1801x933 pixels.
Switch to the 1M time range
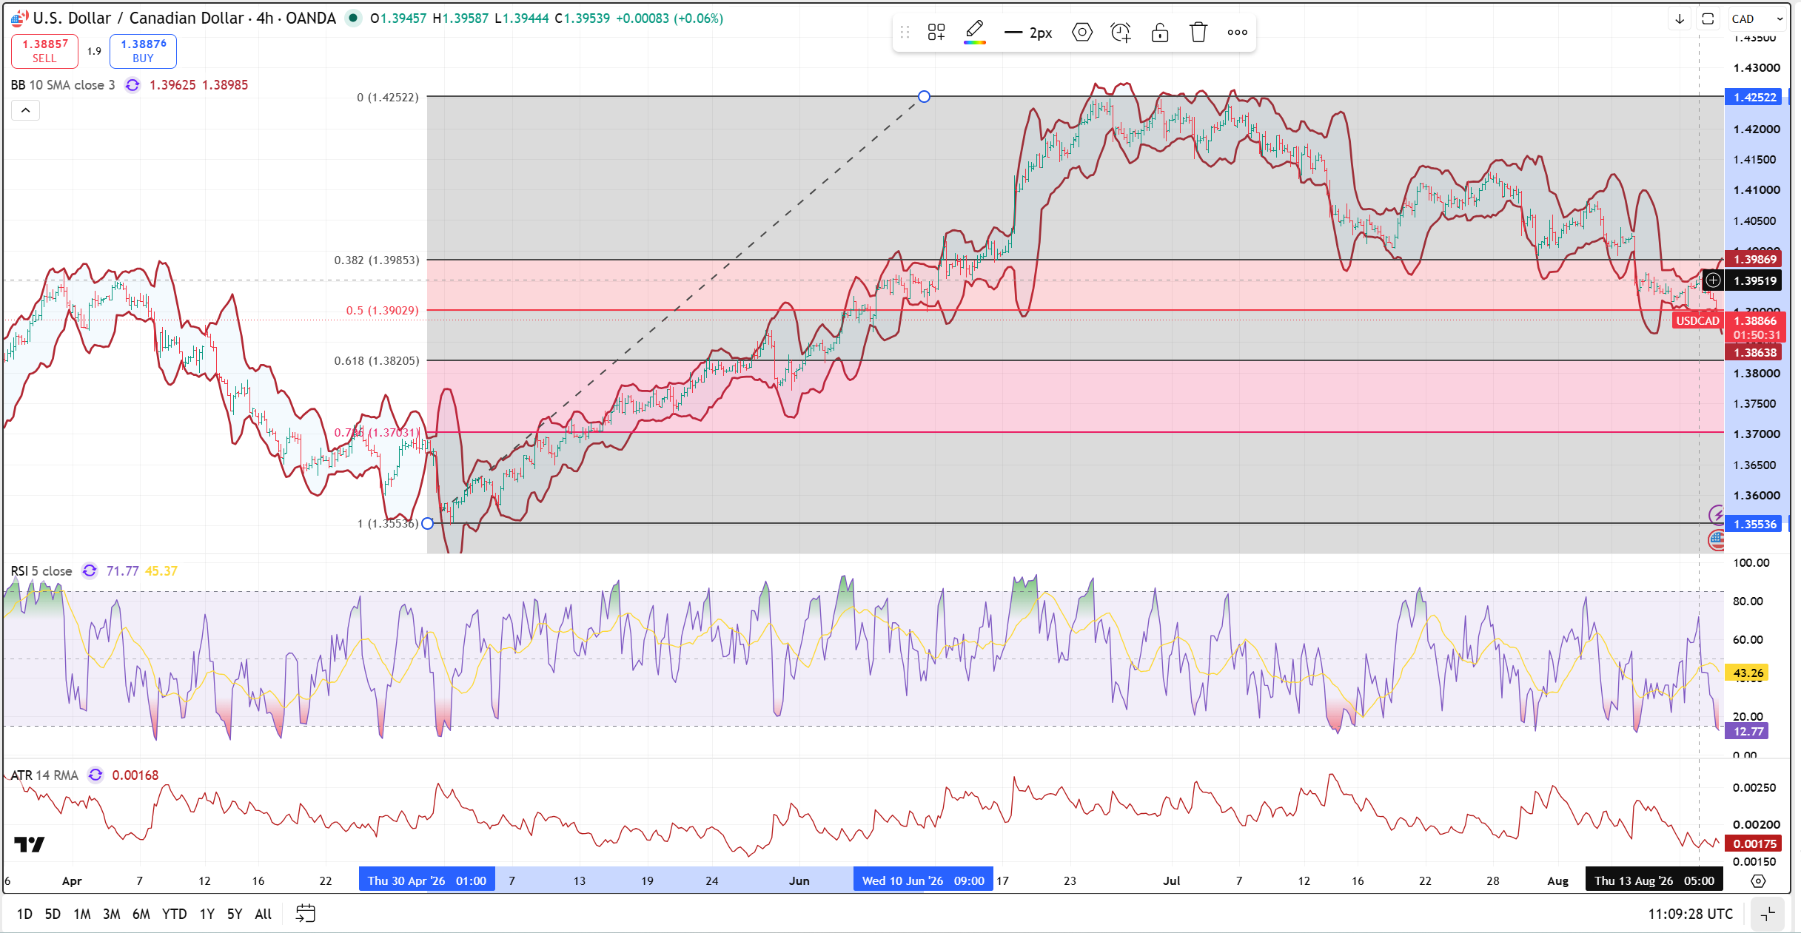click(x=82, y=914)
